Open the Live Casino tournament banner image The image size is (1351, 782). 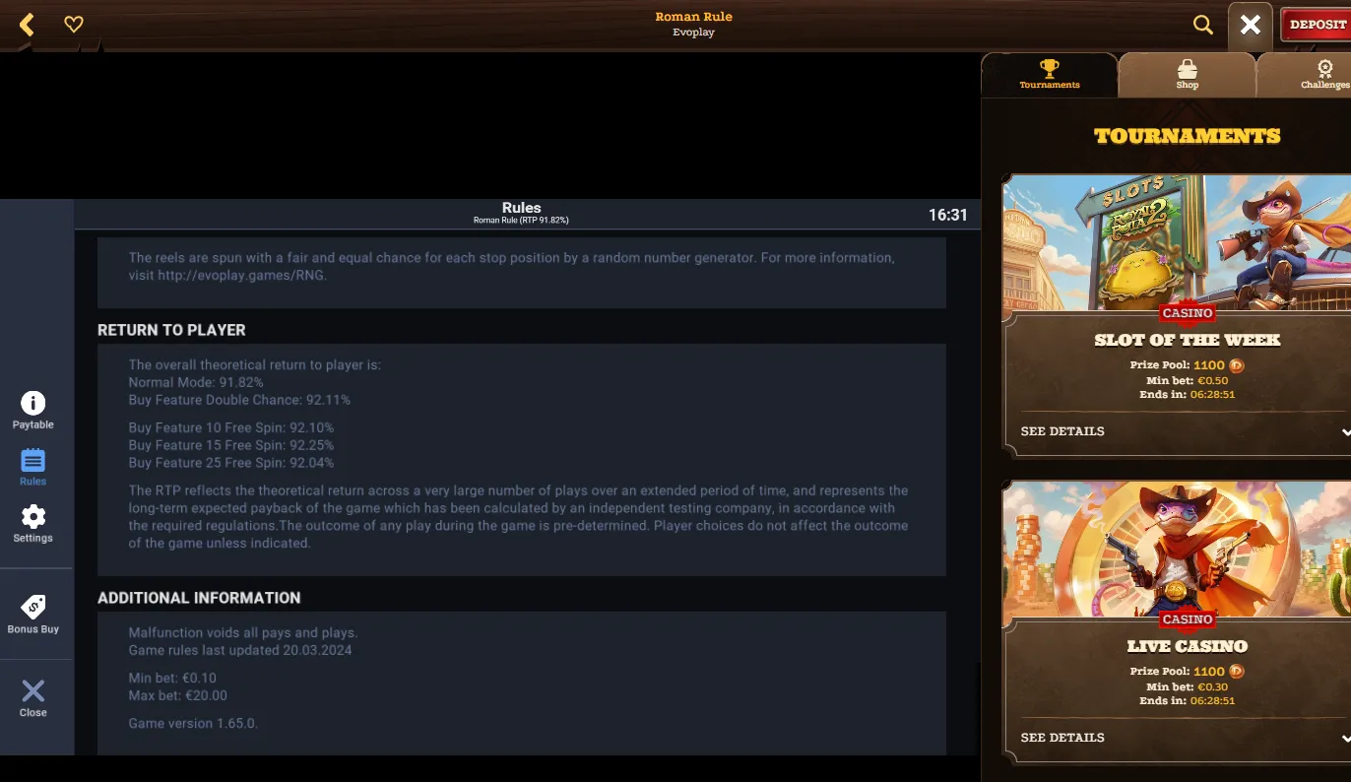point(1177,550)
